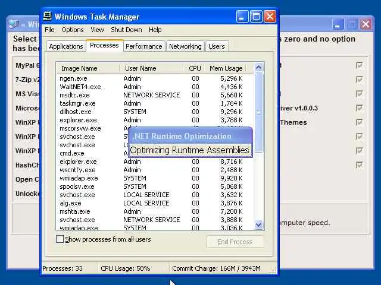Click the process list scroll down arrow
Image resolution: width=381 pixels, height=285 pixels.
pos(258,224)
